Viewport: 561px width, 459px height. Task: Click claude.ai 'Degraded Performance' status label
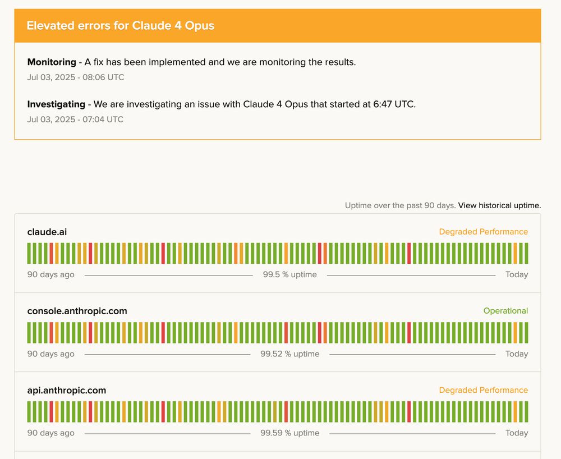point(484,232)
